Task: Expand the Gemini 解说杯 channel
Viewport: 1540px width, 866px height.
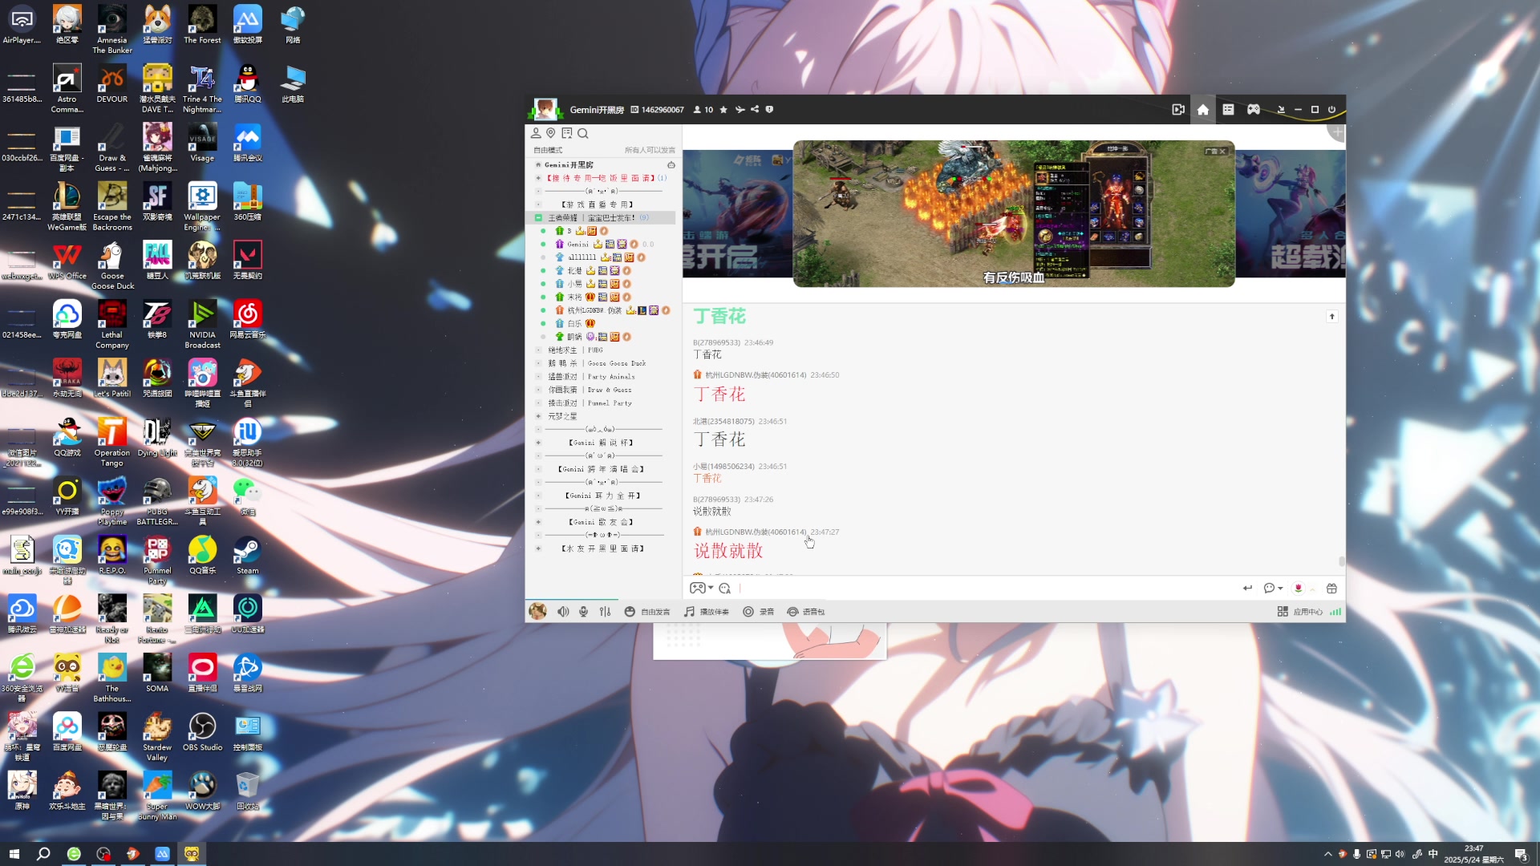Action: point(538,443)
